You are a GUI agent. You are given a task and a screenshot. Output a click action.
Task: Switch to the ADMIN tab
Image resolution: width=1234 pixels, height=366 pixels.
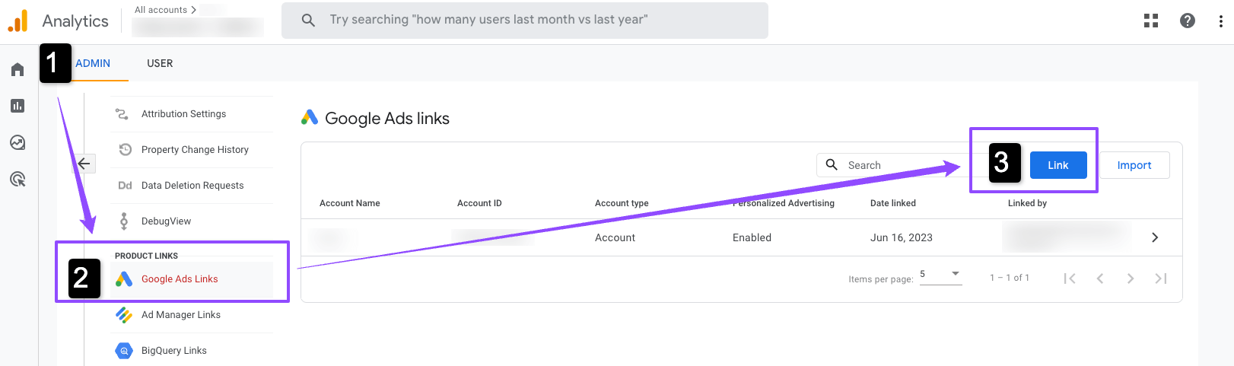pyautogui.click(x=93, y=63)
